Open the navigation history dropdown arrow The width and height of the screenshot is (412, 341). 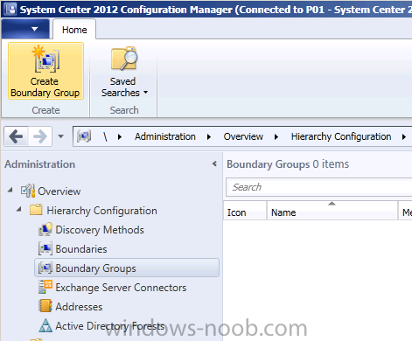coord(60,136)
